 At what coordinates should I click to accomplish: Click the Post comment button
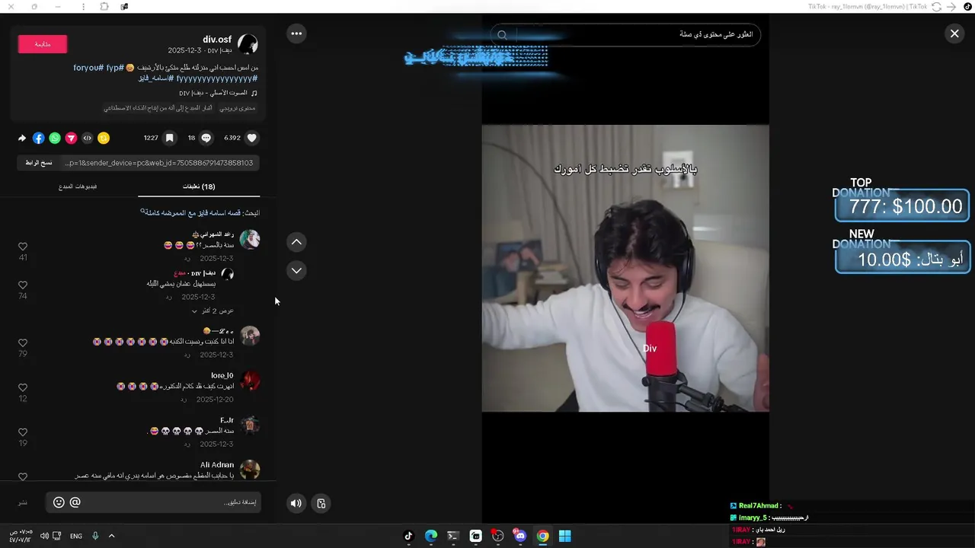pos(23,502)
